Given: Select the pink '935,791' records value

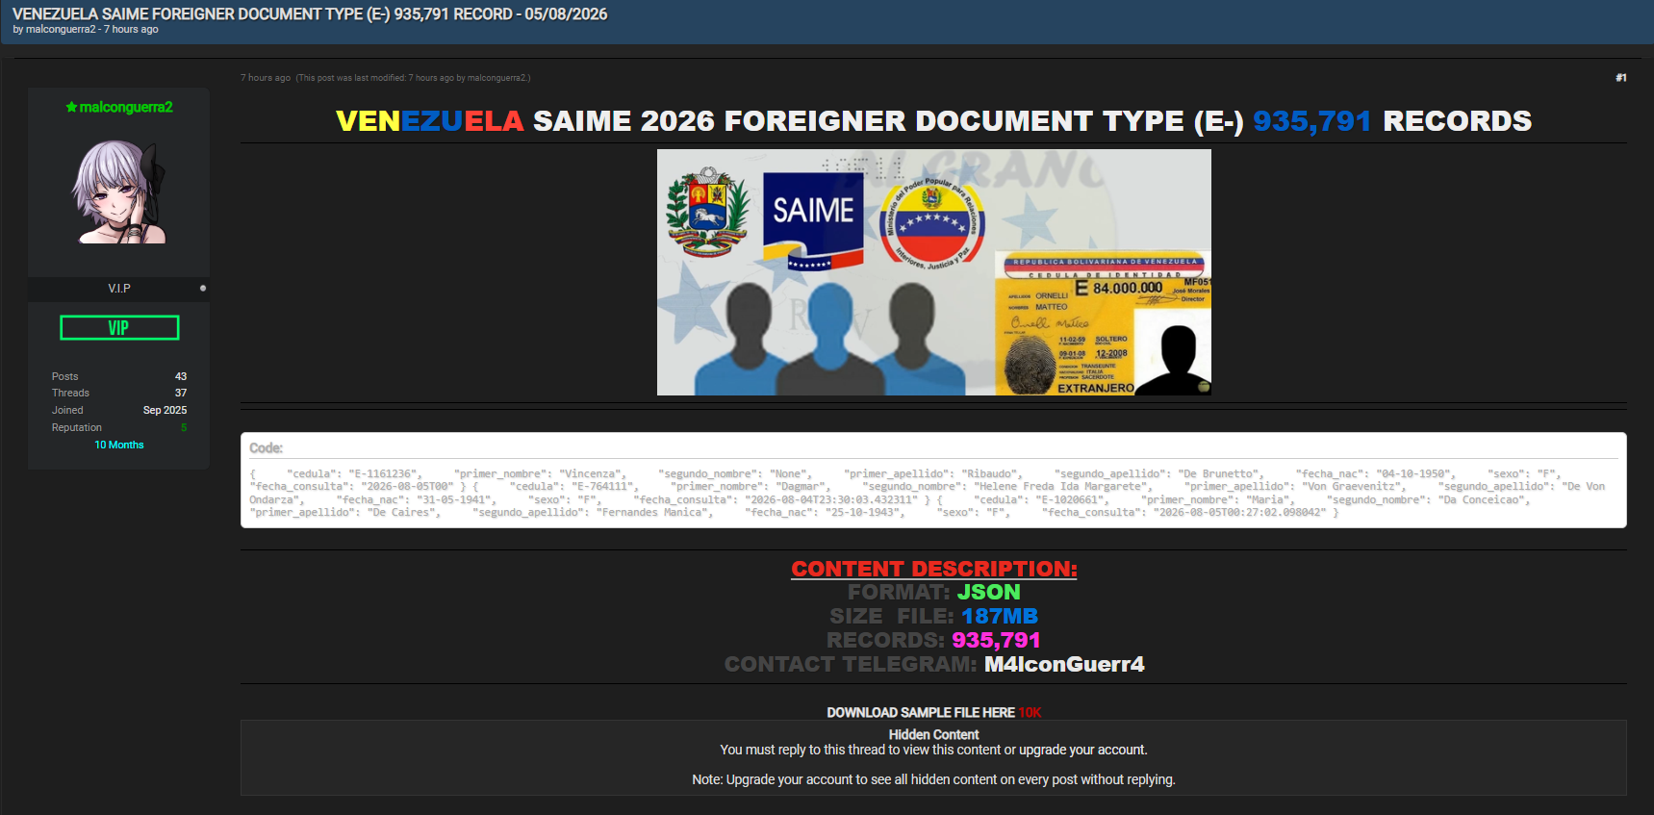Looking at the screenshot, I should point(996,641).
